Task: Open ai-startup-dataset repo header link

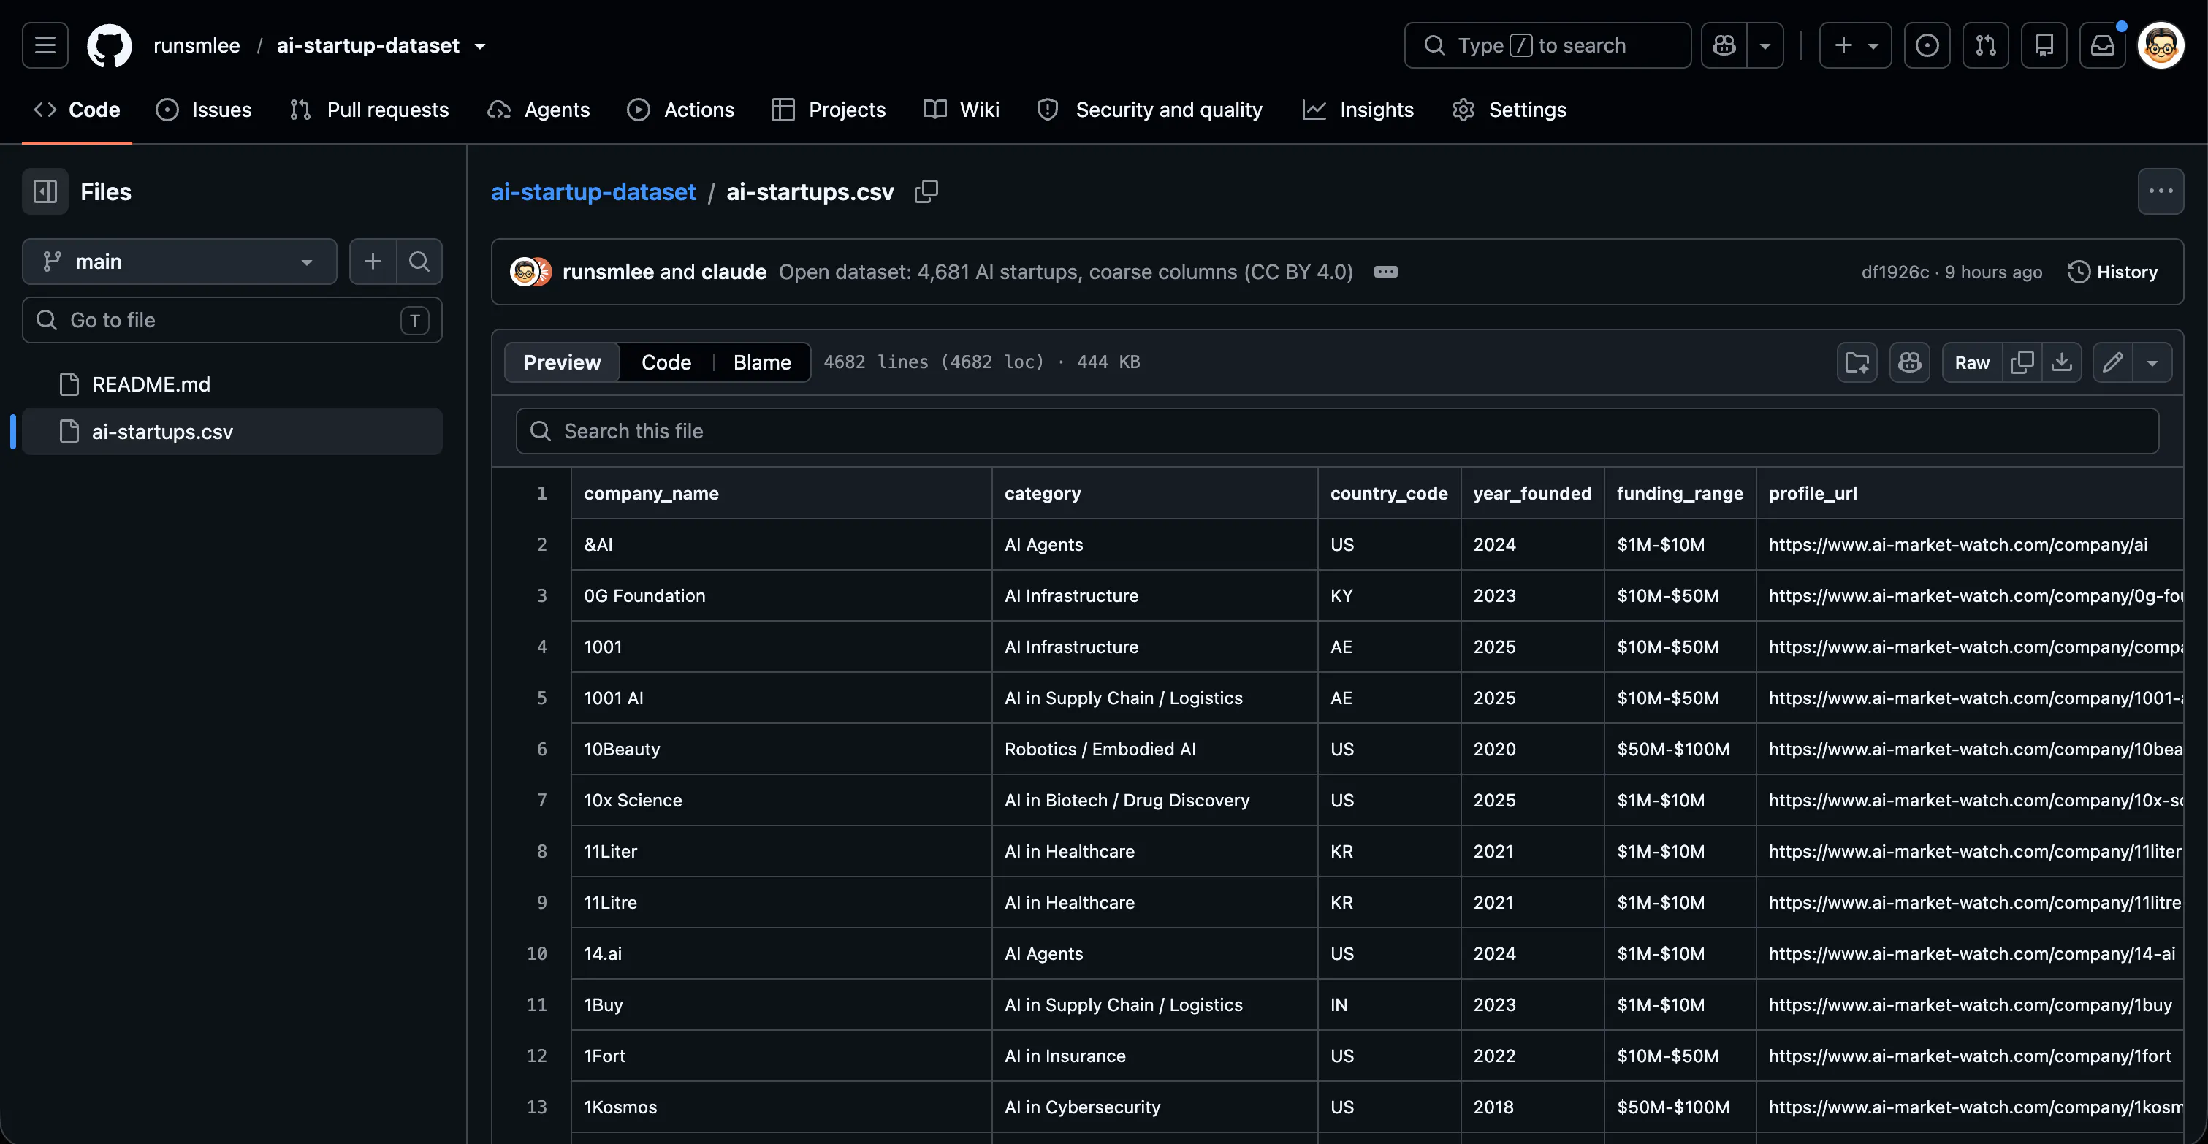Action: tap(368, 45)
